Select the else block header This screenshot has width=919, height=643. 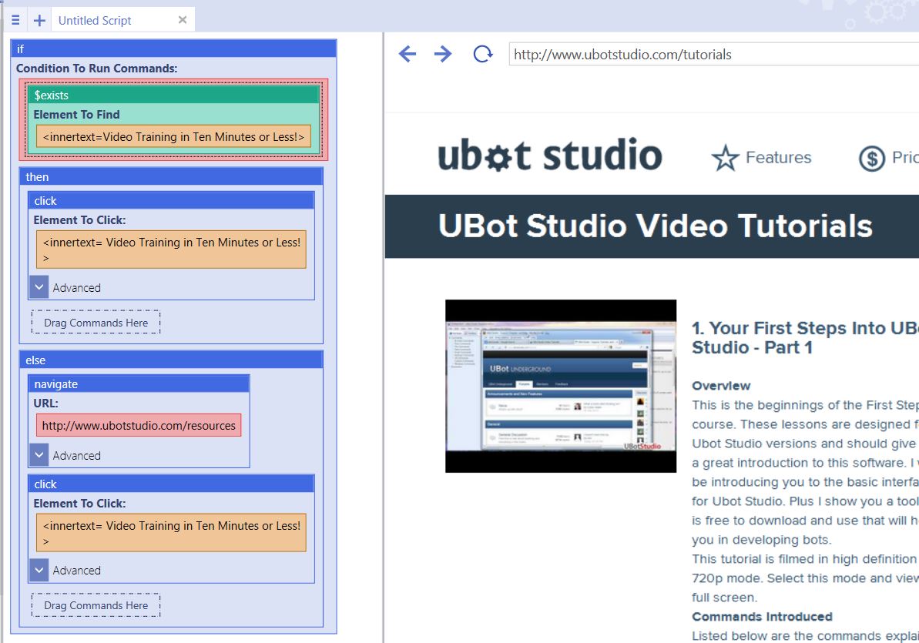click(x=171, y=360)
